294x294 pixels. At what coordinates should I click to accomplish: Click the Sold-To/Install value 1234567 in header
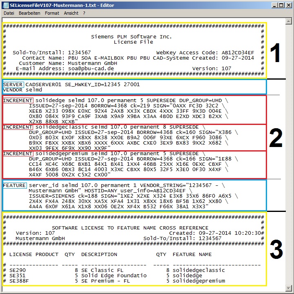click(x=79, y=53)
